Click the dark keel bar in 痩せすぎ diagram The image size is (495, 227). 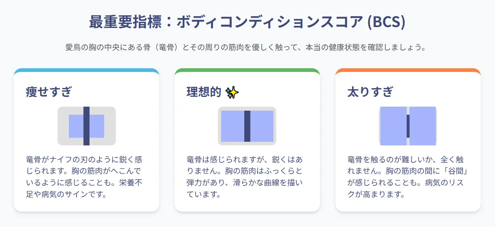(x=86, y=126)
